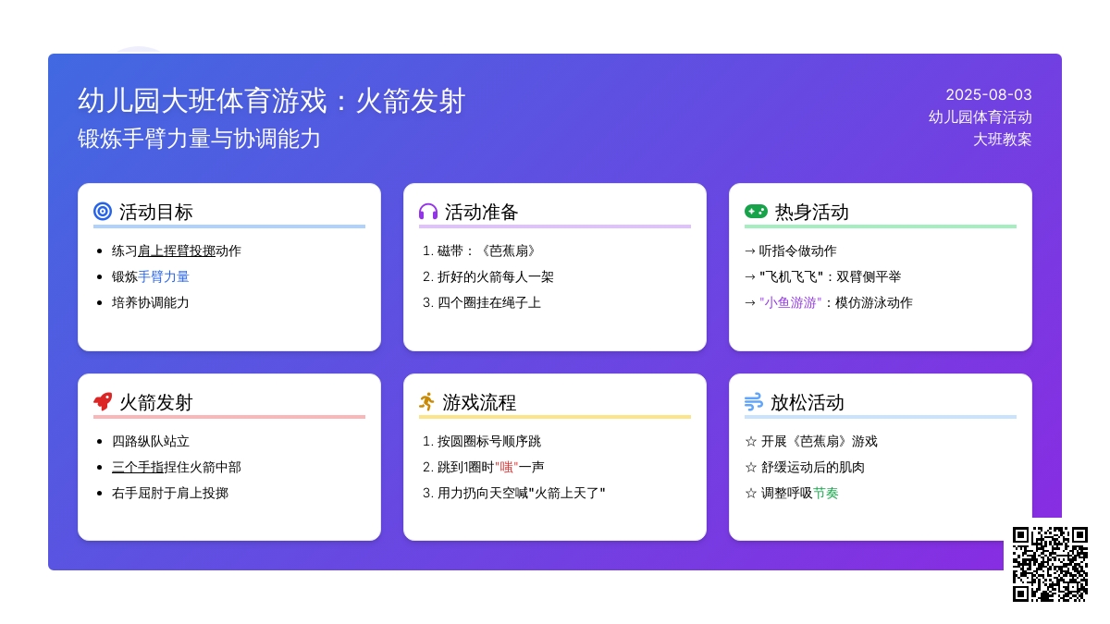Click the blue highlighted text 手臂力量

point(164,276)
